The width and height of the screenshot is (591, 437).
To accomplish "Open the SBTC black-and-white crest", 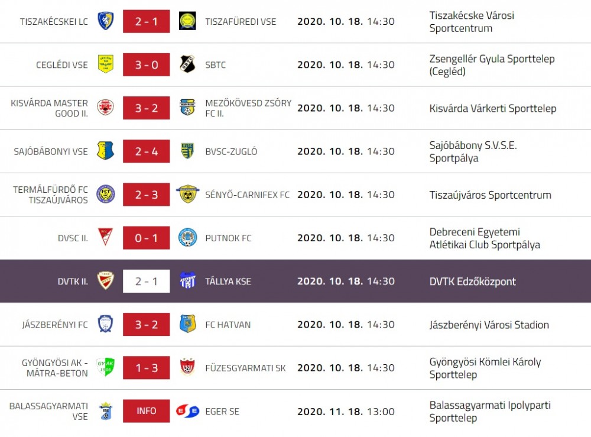I will click(187, 64).
